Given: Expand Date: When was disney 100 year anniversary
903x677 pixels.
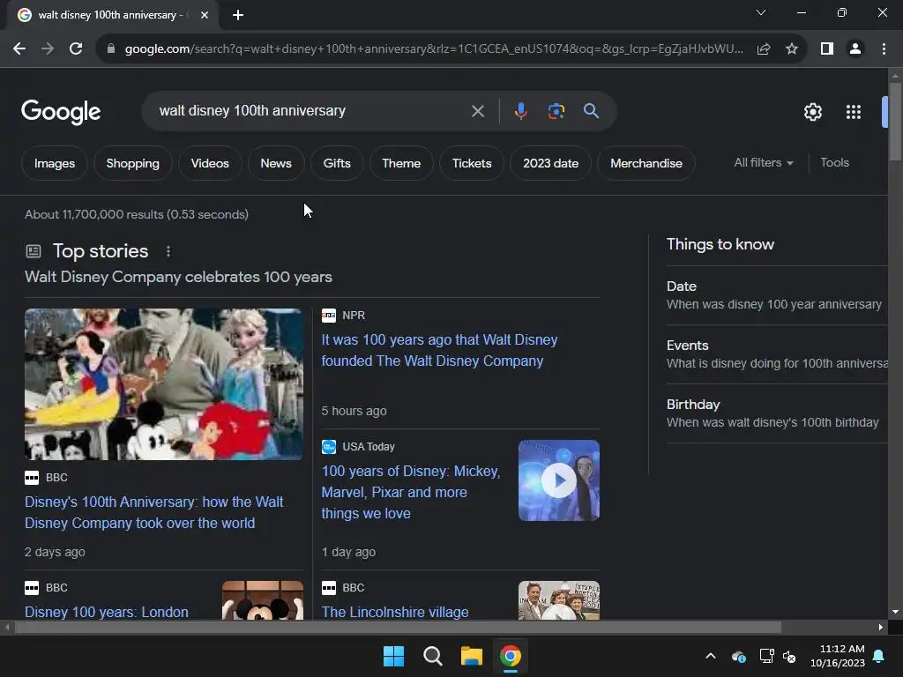Looking at the screenshot, I should coord(777,295).
